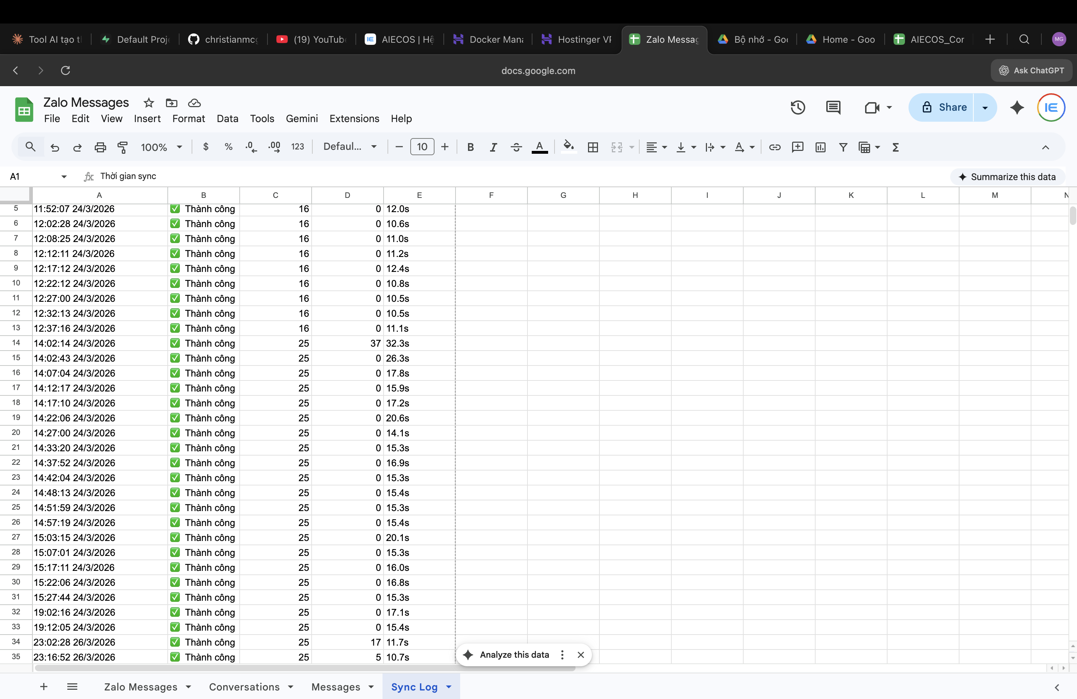The width and height of the screenshot is (1077, 699).
Task: Open the Borders tool
Action: (x=593, y=147)
